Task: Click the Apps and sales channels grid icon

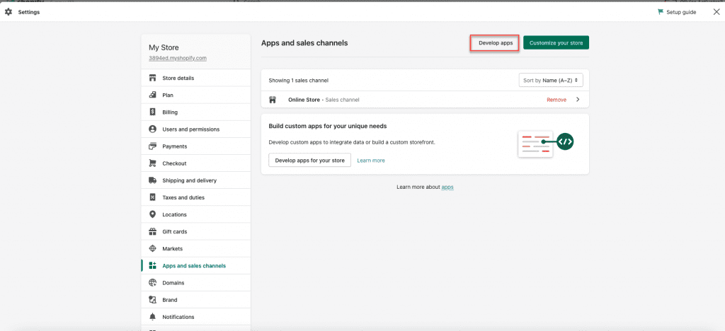Action: (x=153, y=266)
